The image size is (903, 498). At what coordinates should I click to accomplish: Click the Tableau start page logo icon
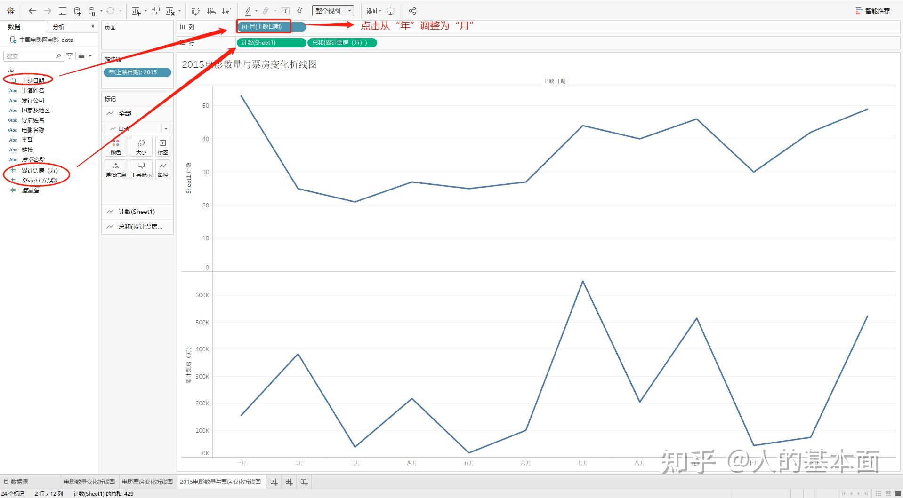tap(11, 11)
